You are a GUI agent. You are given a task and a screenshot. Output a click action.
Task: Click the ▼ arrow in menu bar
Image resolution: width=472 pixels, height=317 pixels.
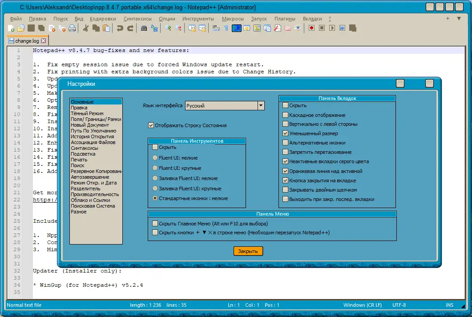459,18
